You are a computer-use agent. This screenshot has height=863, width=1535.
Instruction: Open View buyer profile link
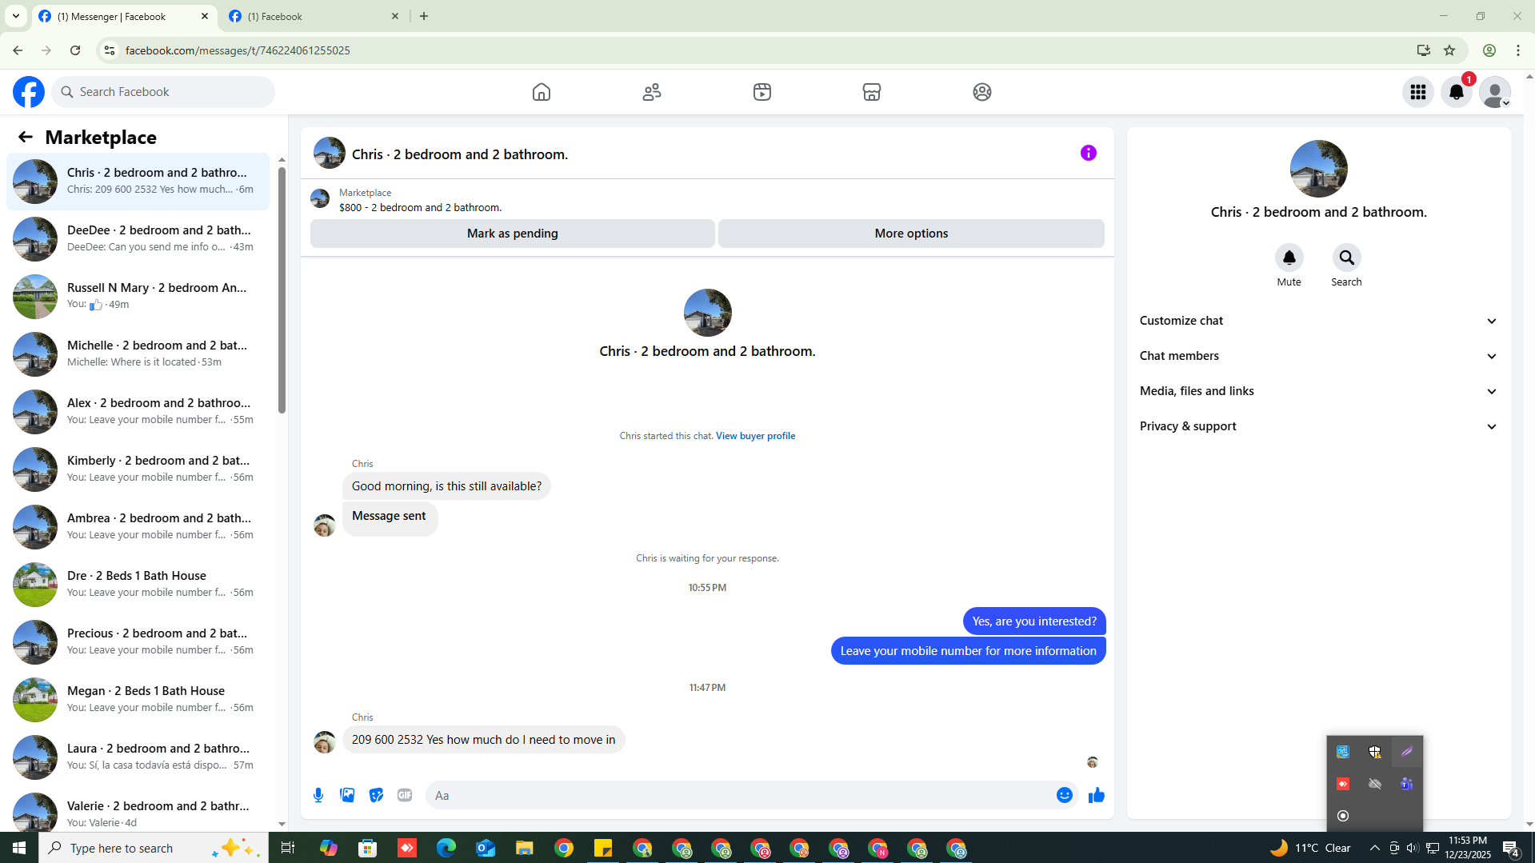[755, 436]
